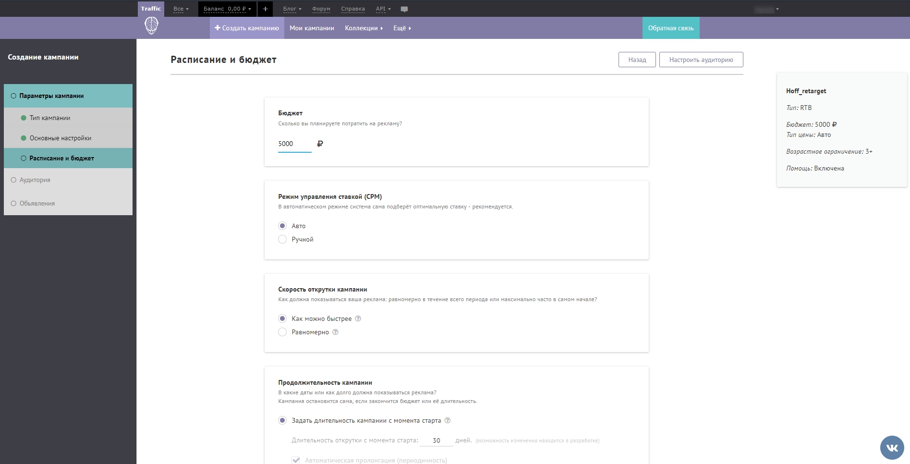The image size is (910, 464).
Task: Expand the 'Коллекции' menu
Action: click(364, 28)
